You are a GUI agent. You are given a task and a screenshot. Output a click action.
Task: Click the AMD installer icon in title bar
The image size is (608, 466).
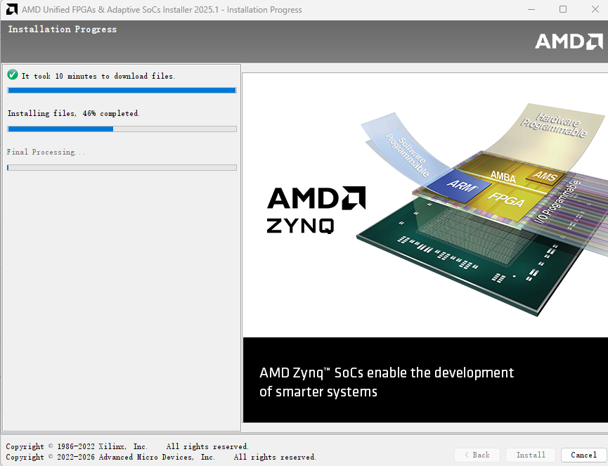11,10
